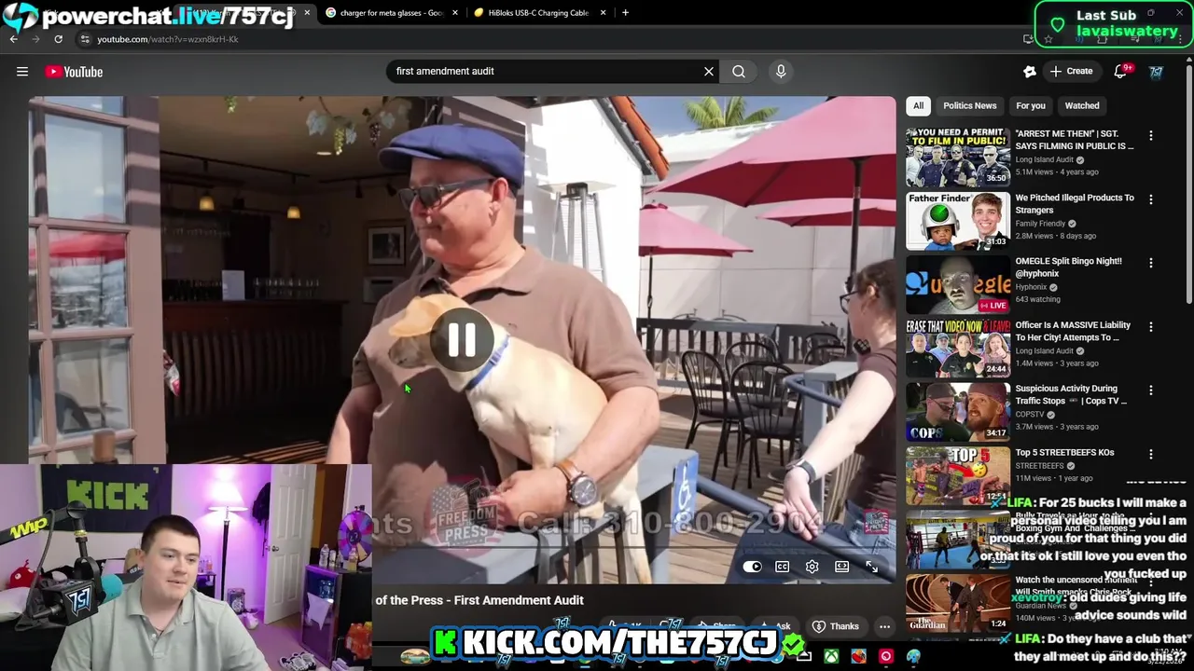Select the For you filter chip
The height and width of the screenshot is (671, 1194).
click(x=1031, y=105)
